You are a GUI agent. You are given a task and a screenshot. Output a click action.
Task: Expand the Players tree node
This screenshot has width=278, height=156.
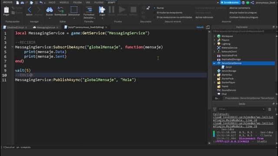coord(214,40)
